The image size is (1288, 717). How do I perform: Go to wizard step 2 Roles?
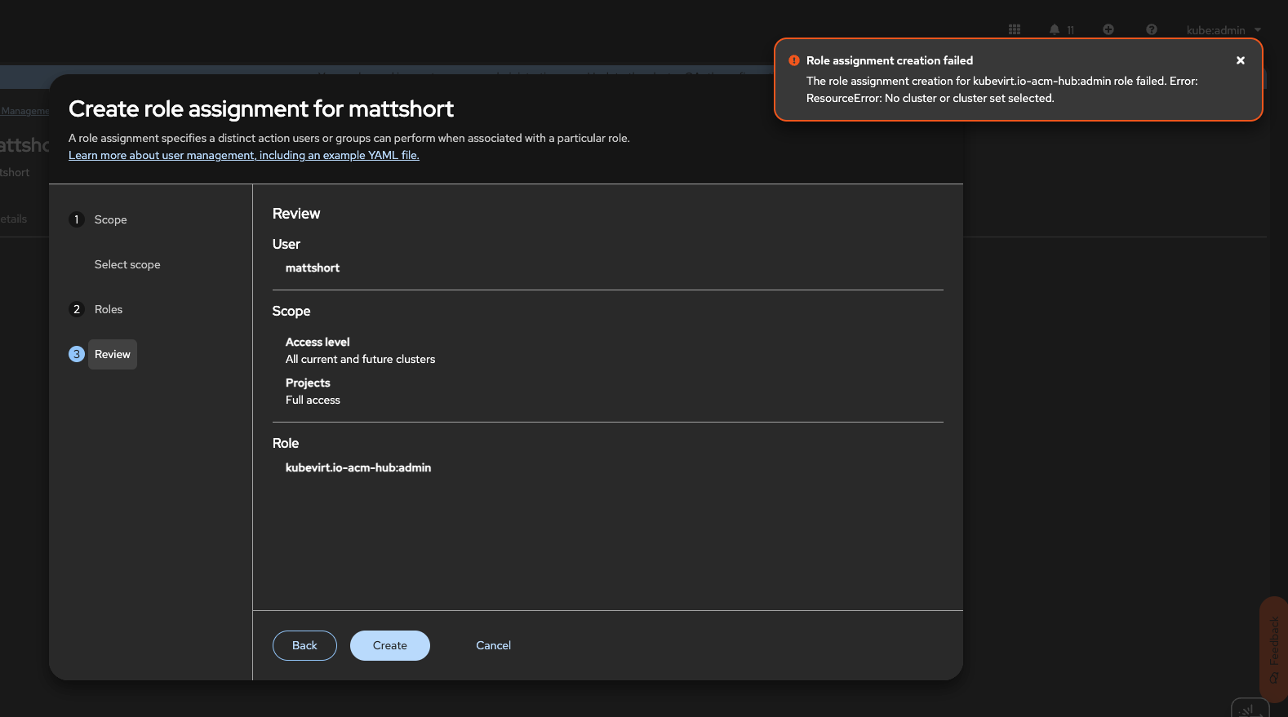click(108, 309)
